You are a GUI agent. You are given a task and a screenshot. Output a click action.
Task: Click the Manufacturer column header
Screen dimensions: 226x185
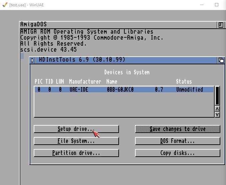85,82
